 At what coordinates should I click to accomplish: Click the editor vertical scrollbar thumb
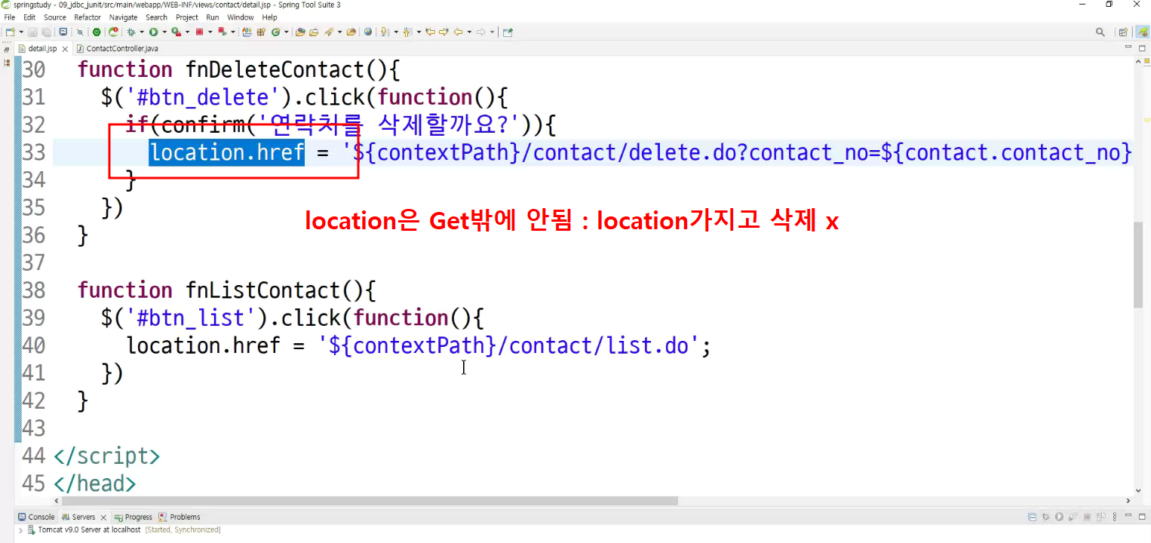pyautogui.click(x=1138, y=265)
